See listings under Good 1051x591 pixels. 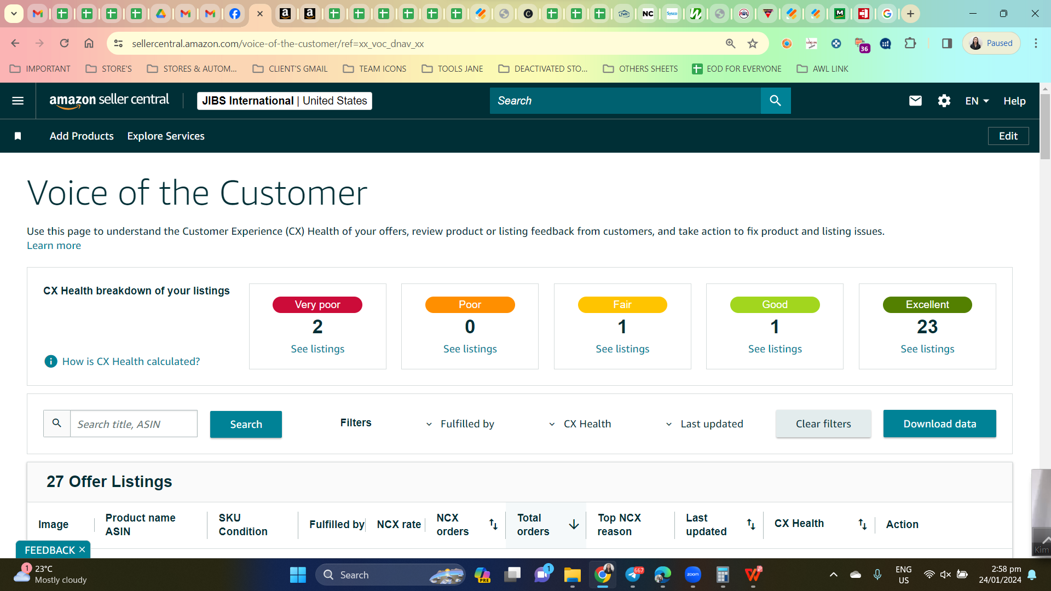click(775, 349)
